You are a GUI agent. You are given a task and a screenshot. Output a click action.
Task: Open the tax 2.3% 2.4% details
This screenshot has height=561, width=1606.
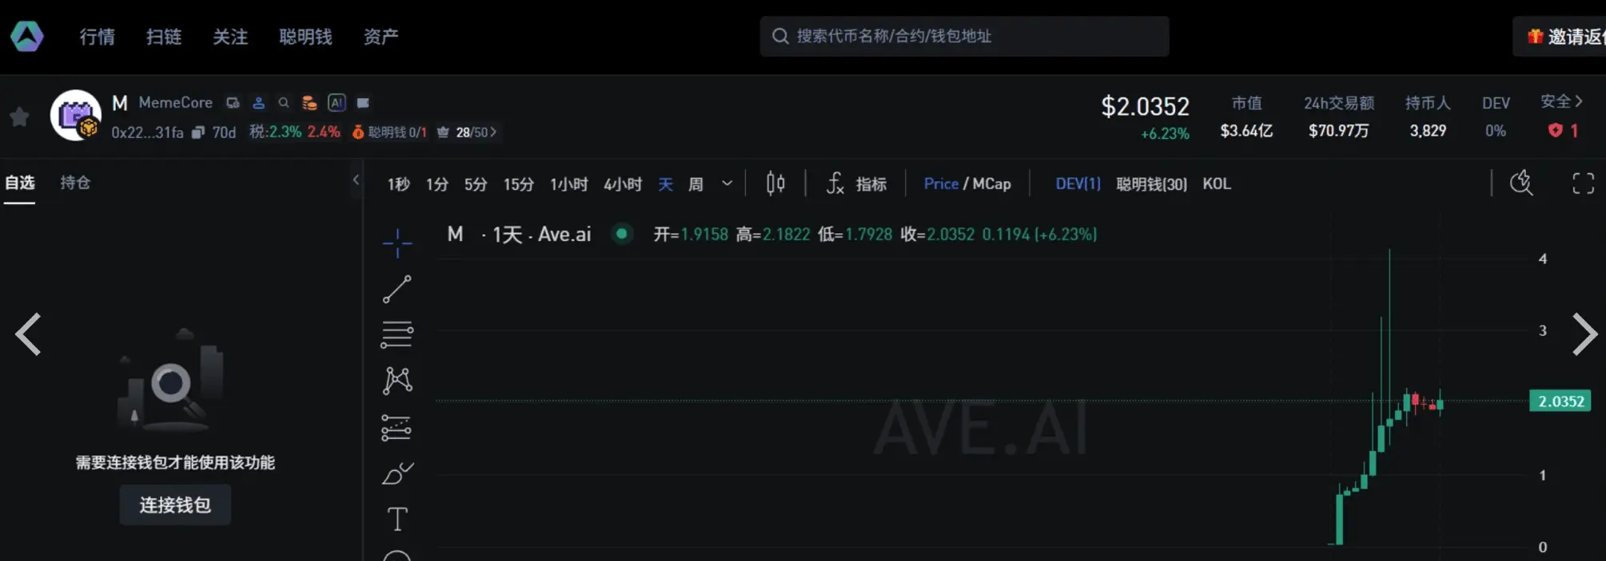point(294,132)
